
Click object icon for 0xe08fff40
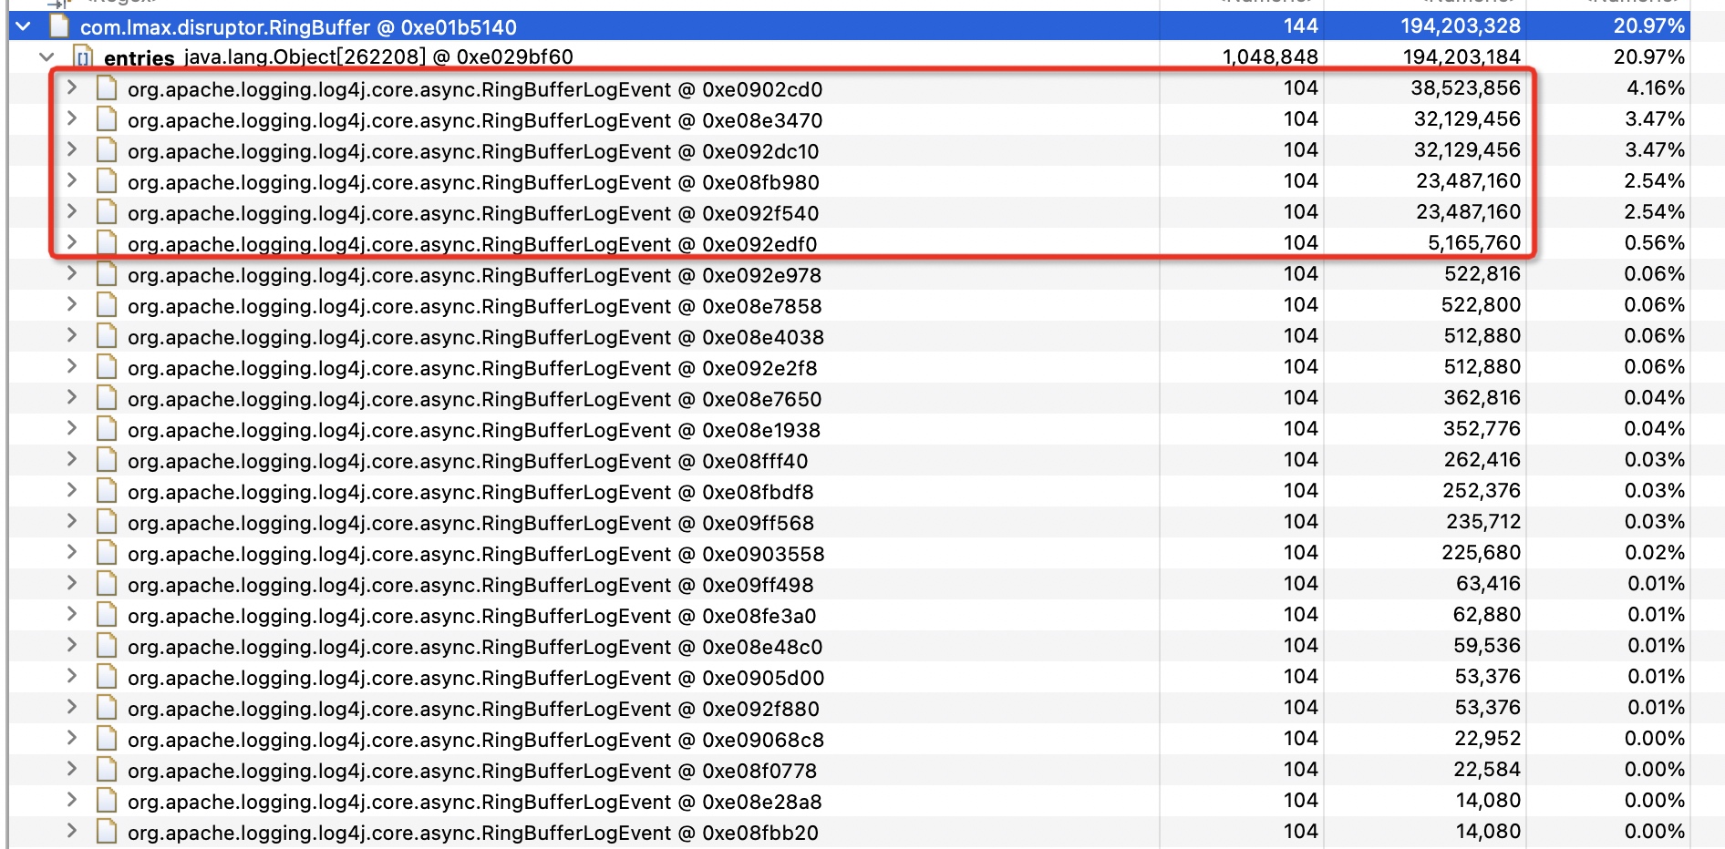click(x=107, y=460)
